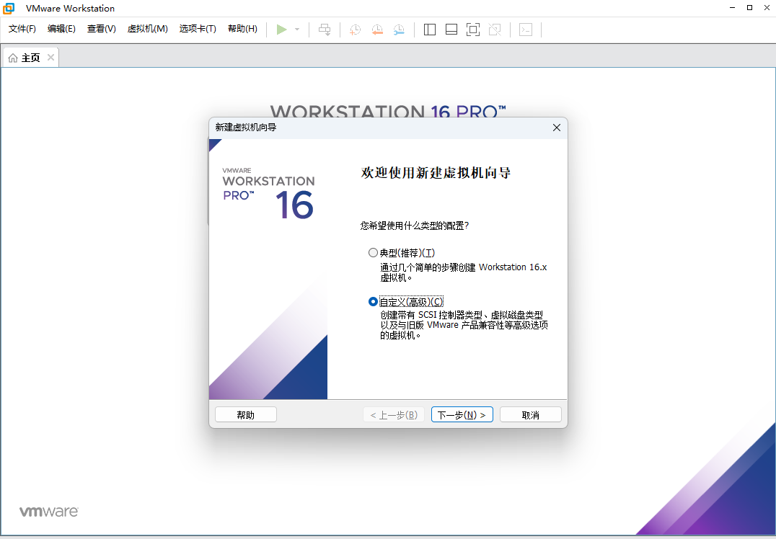Open the power options dropdown arrow

(x=297, y=30)
